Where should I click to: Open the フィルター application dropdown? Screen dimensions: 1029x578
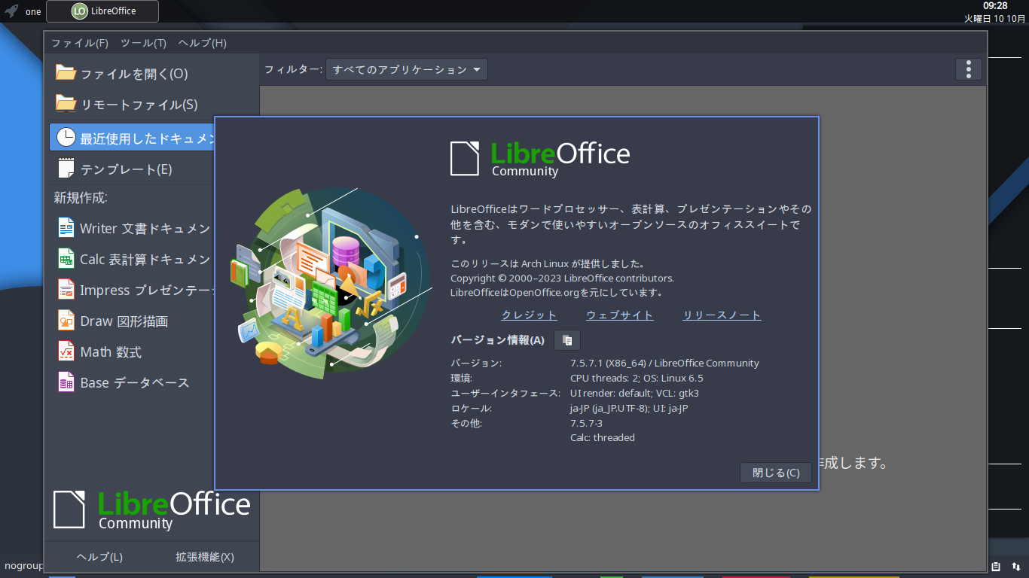tap(407, 69)
